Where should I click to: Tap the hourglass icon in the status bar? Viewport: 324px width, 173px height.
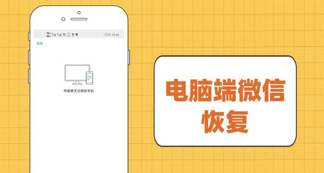pyautogui.click(x=73, y=35)
